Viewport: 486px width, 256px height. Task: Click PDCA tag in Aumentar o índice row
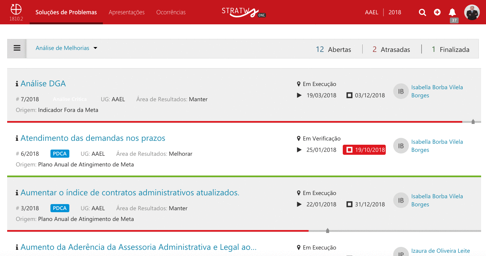(60, 208)
